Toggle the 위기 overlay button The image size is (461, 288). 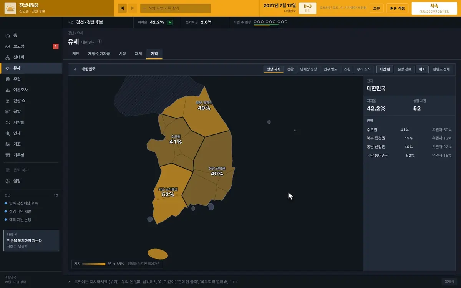422,69
